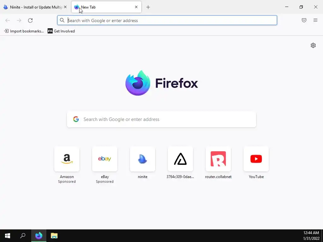Open Windows taskbar search
The width and height of the screenshot is (323, 242).
[23, 236]
